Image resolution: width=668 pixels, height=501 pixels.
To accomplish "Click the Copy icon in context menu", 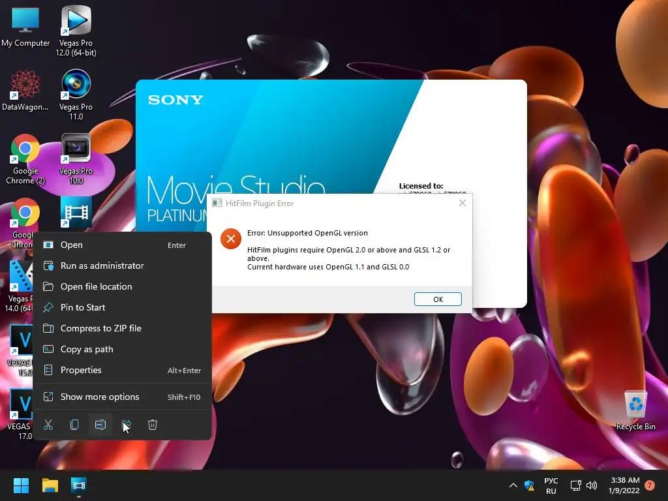I will (x=74, y=425).
